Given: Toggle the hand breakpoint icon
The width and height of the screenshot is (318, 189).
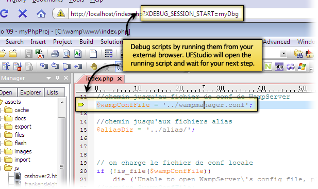Looking at the screenshot, I should pos(94,67).
